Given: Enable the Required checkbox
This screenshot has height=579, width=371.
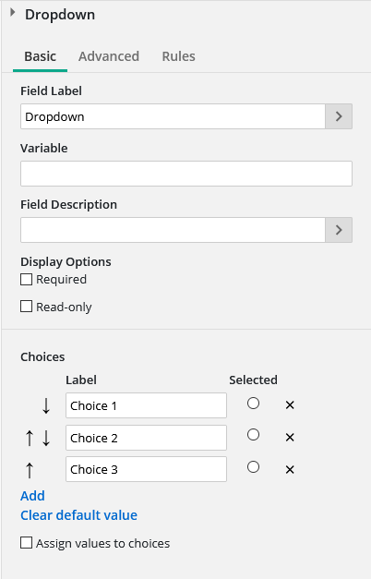Looking at the screenshot, I should pos(26,280).
